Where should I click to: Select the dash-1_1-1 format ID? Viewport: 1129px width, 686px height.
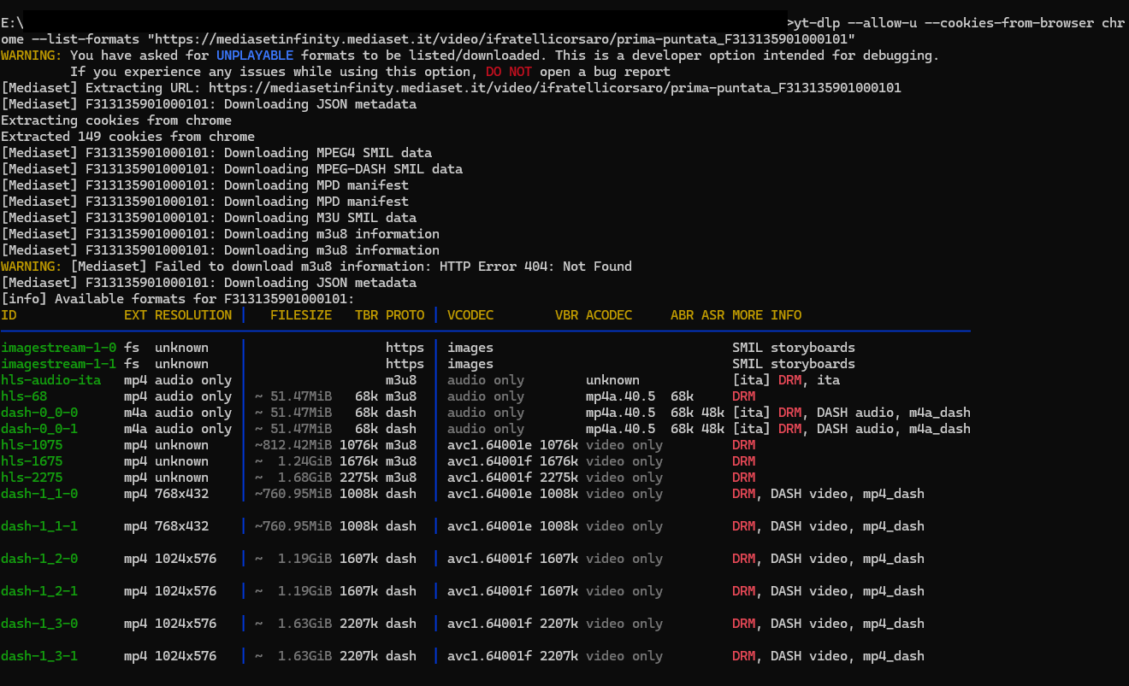[x=39, y=526]
